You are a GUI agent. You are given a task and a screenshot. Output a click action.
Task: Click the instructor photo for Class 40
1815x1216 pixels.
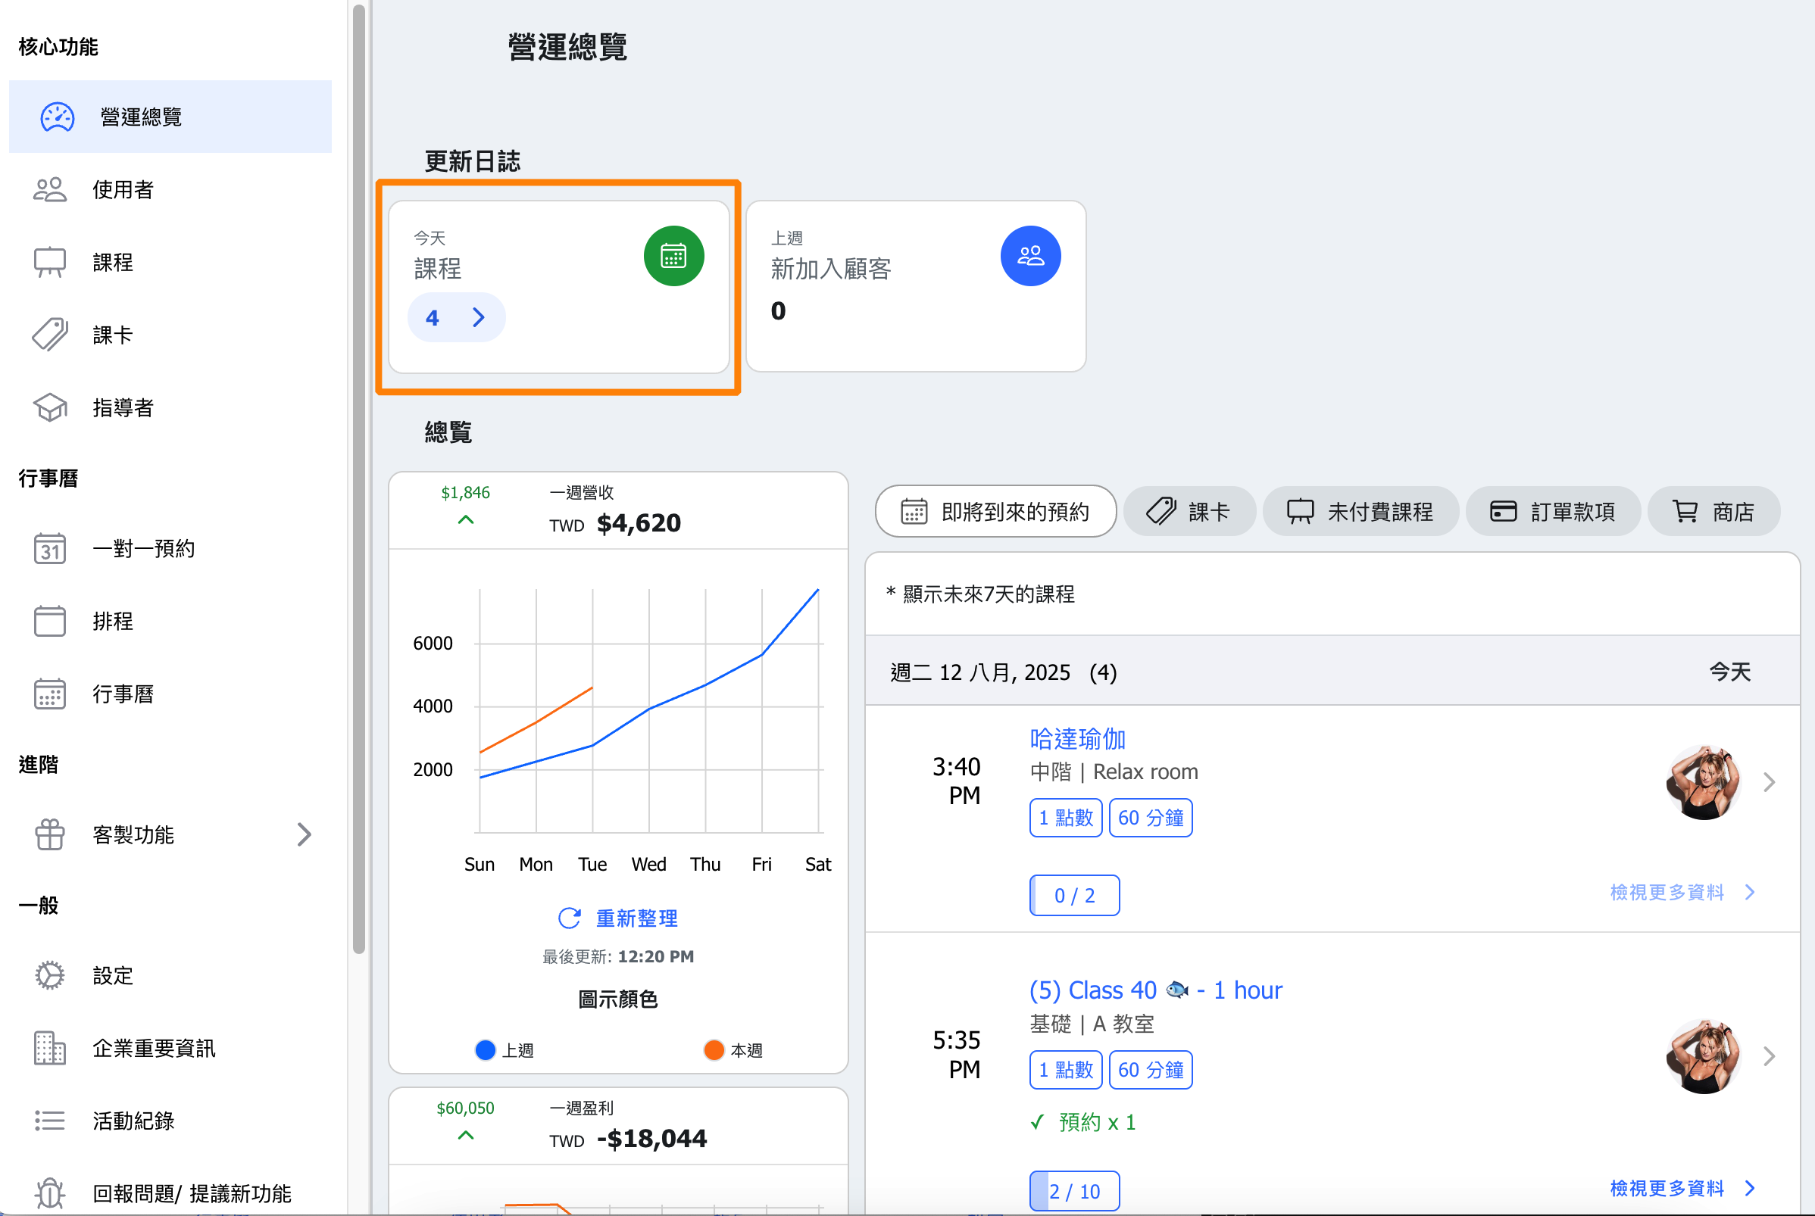[1704, 1056]
